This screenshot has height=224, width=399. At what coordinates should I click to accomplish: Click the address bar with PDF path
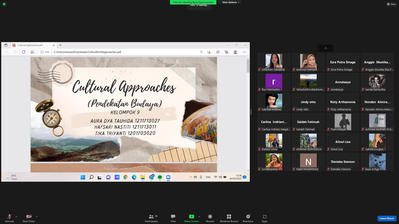point(122,52)
